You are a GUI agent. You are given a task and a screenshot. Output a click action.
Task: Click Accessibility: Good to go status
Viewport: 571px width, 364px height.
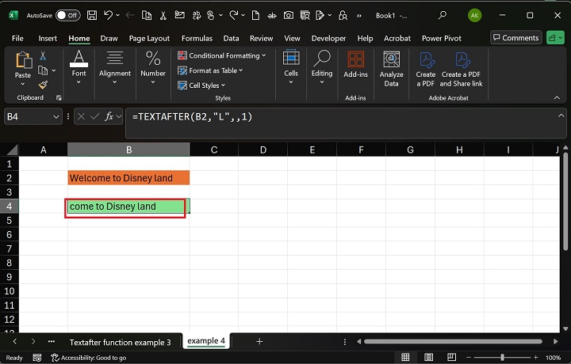[88, 358]
